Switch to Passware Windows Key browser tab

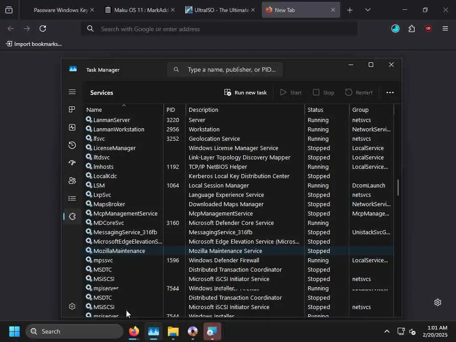(x=60, y=10)
